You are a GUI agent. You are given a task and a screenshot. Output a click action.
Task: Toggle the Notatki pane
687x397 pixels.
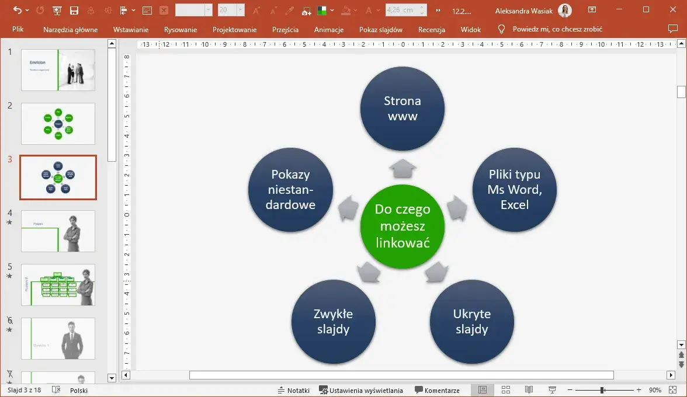coord(294,389)
